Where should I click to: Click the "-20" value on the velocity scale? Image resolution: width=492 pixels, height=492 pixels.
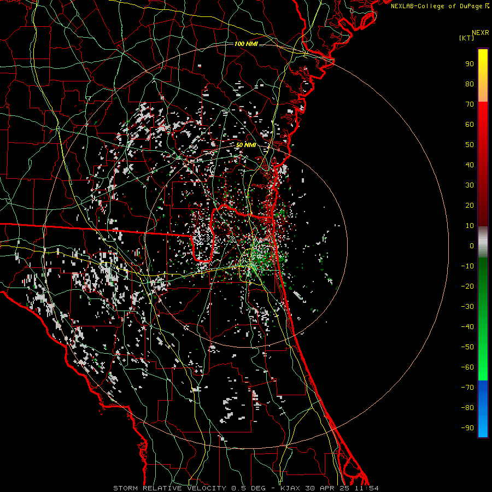(467, 286)
